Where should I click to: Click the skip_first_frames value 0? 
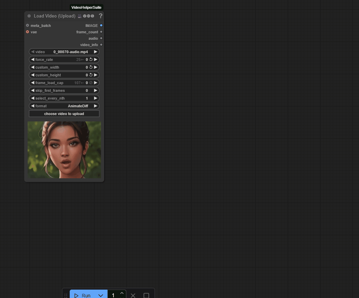pyautogui.click(x=87, y=90)
